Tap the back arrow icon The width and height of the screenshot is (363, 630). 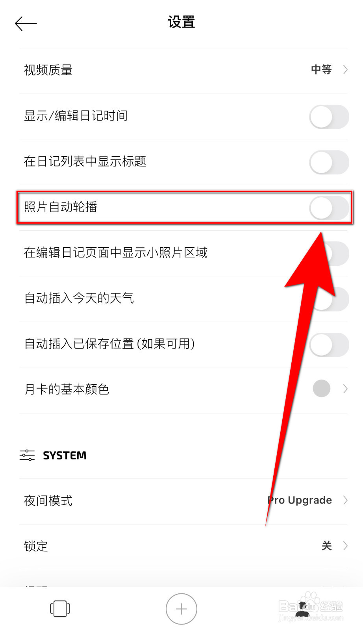click(26, 24)
